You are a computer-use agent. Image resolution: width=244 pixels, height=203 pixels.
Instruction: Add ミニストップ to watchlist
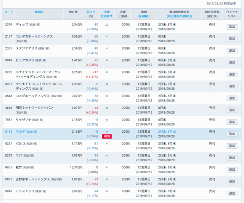click(232, 193)
